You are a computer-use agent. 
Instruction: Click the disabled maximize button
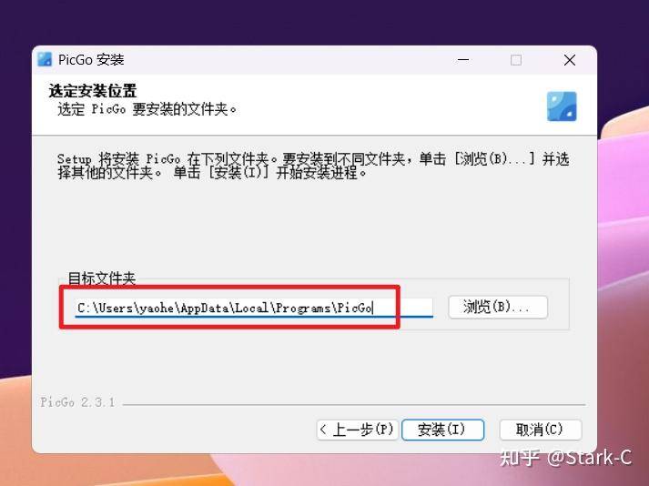pyautogui.click(x=516, y=60)
